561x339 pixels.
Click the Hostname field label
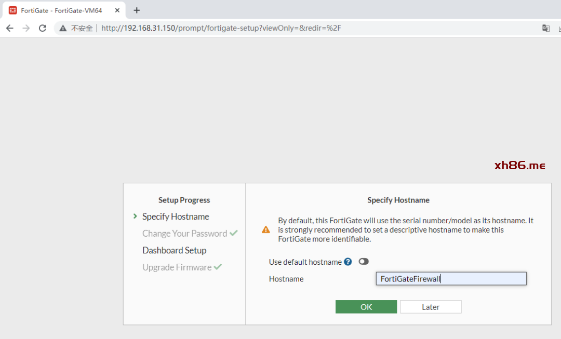click(286, 279)
